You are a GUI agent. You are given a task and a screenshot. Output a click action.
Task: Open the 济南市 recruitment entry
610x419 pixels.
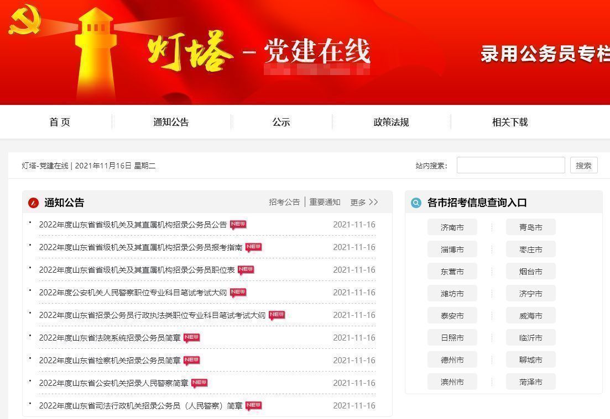452,227
